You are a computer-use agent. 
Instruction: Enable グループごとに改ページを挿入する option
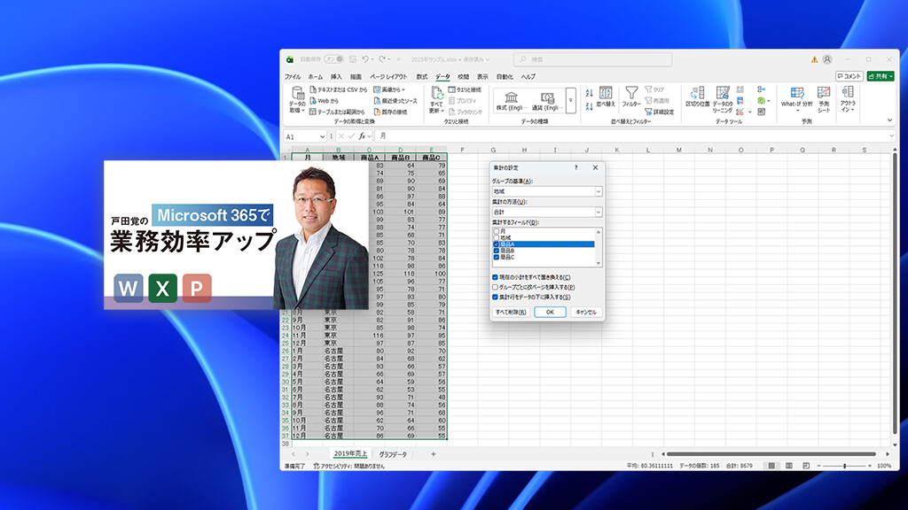click(494, 287)
